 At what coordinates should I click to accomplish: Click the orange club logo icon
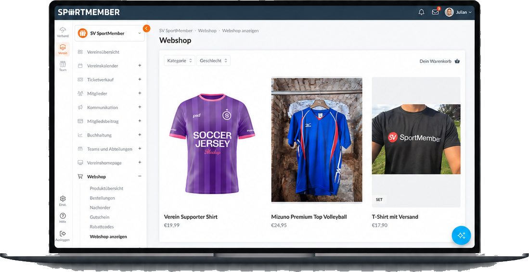83,33
